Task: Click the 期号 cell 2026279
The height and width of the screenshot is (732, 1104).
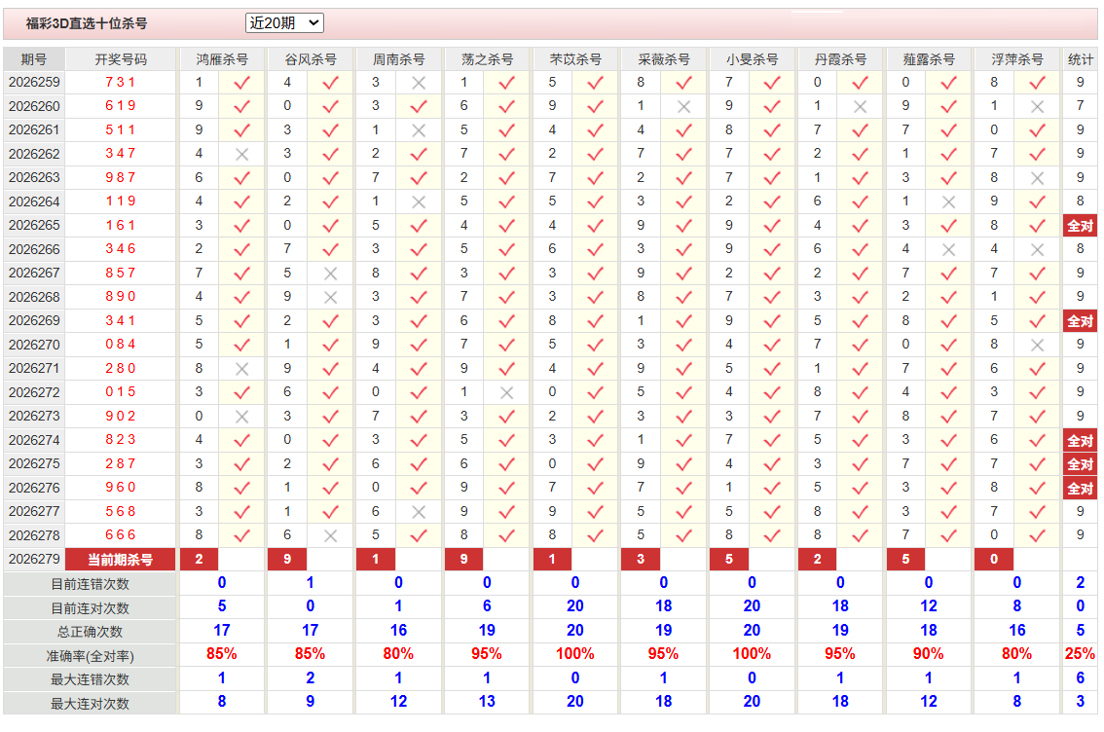Action: [x=34, y=559]
